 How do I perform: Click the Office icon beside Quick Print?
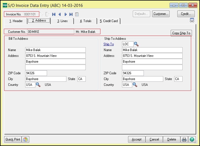point(25,139)
